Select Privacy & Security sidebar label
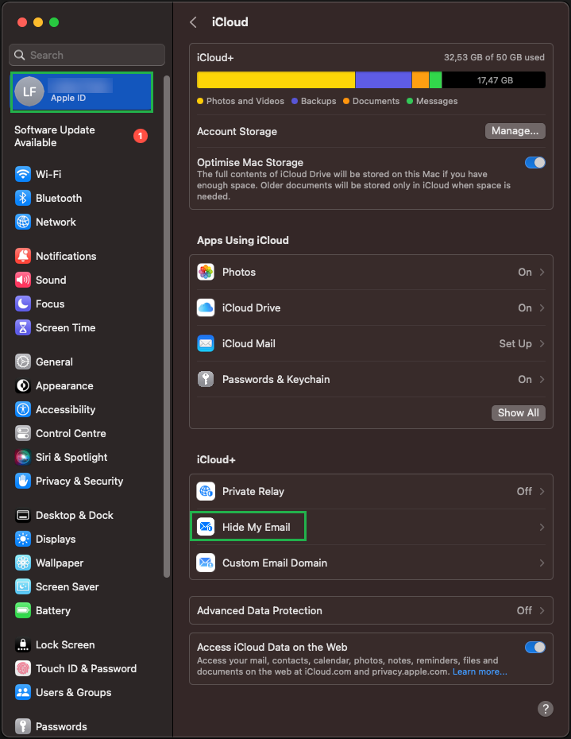This screenshot has height=739, width=571. (79, 481)
